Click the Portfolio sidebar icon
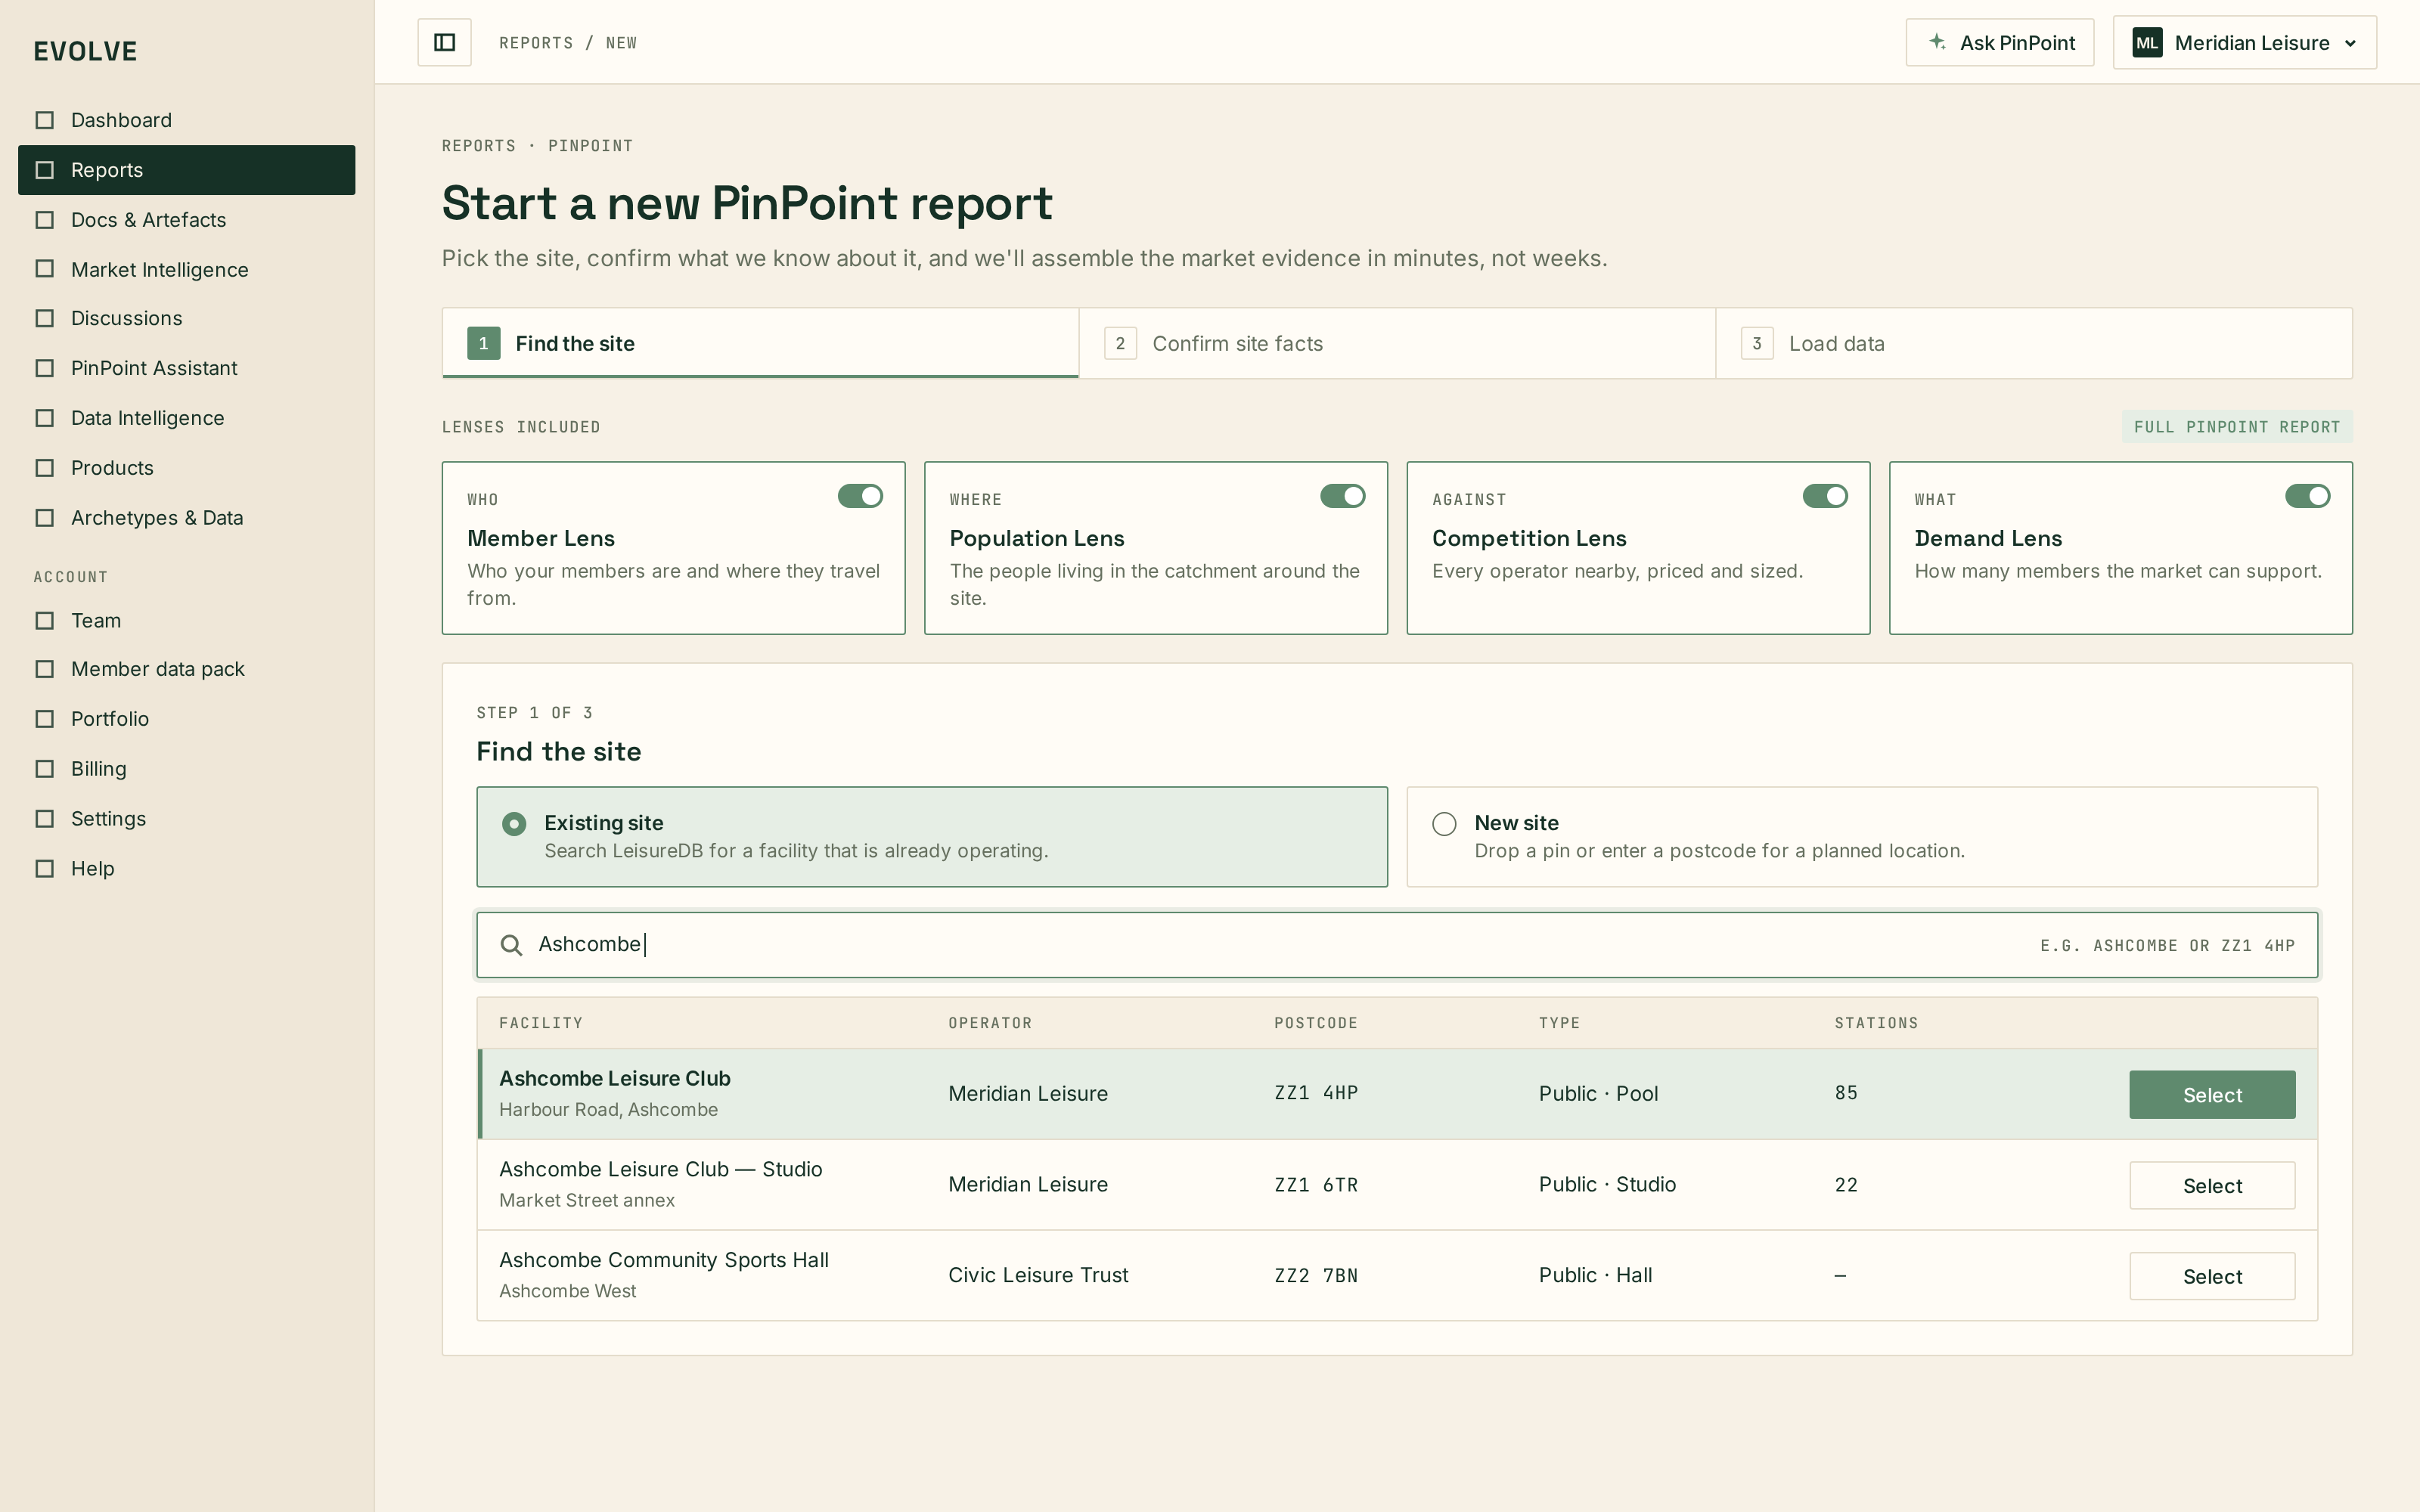Screen dimensions: 2420x1512 click(44, 719)
